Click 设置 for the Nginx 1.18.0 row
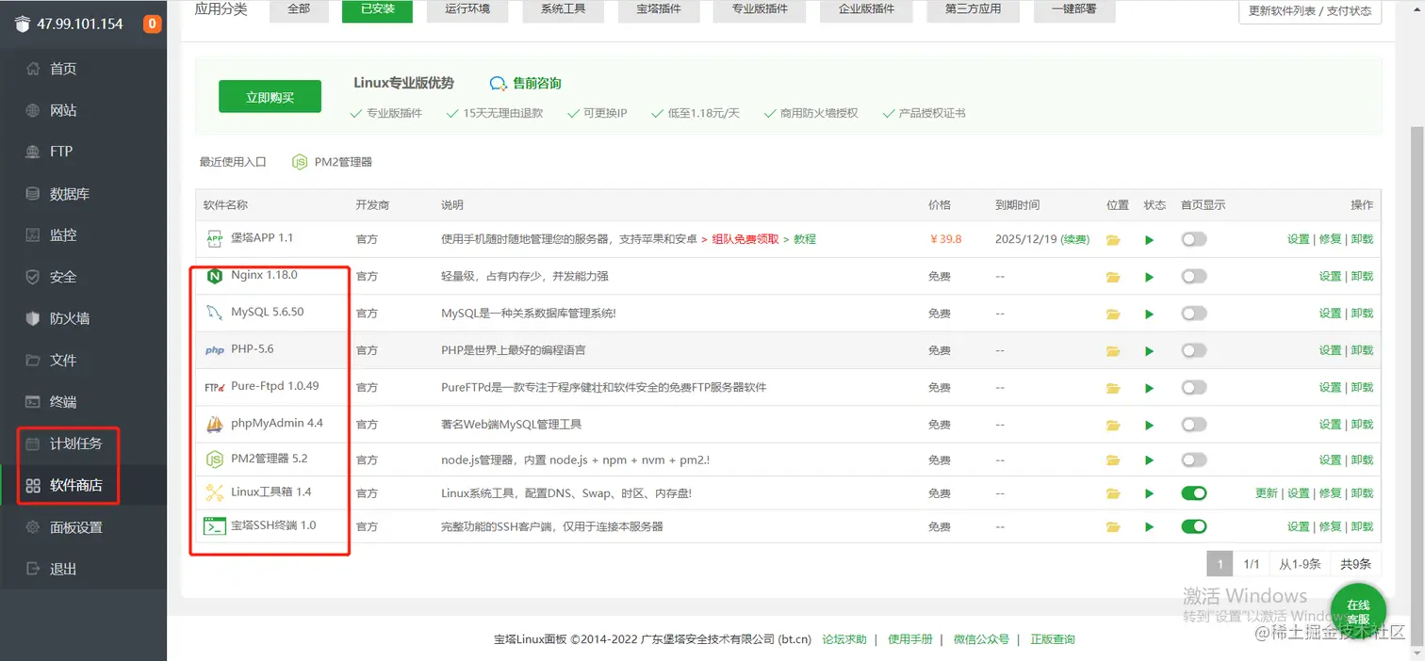 point(1330,277)
